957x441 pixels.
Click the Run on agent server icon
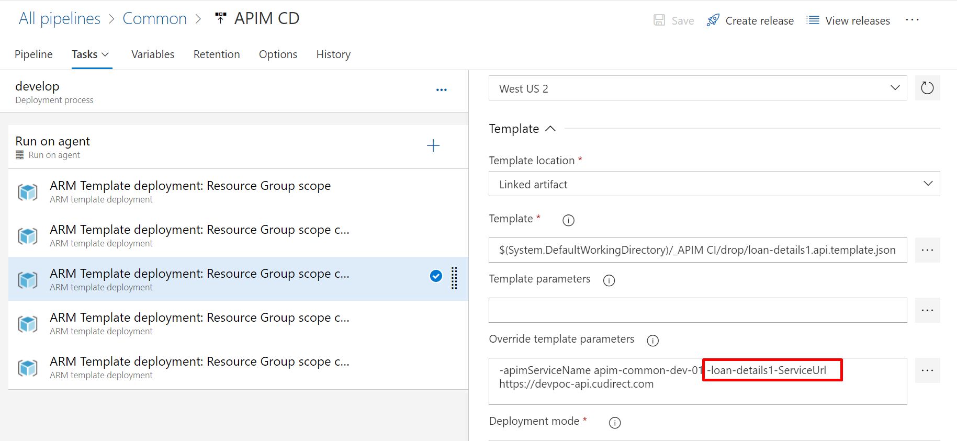tap(20, 155)
